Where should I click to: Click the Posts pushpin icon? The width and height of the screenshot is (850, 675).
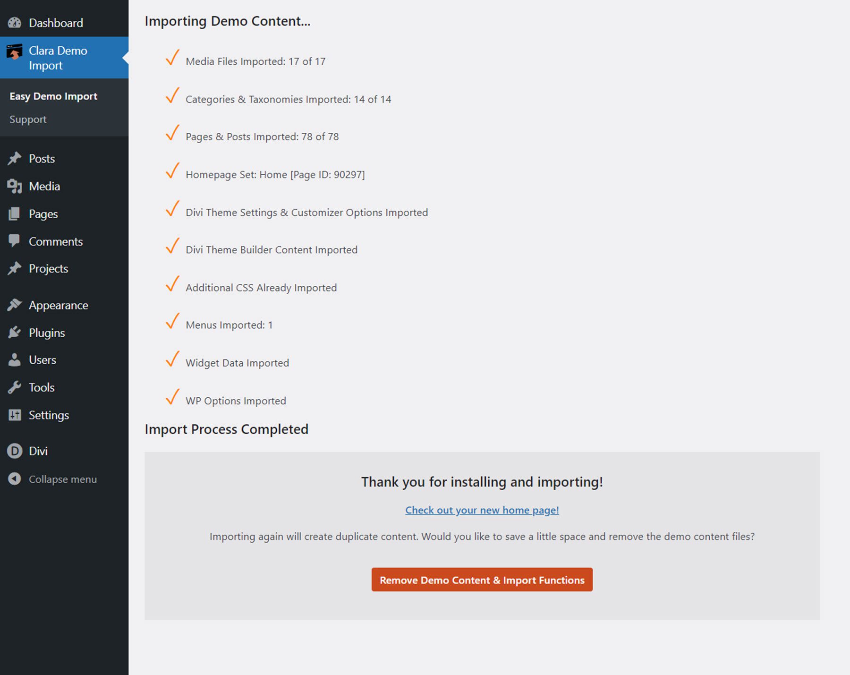(x=15, y=159)
